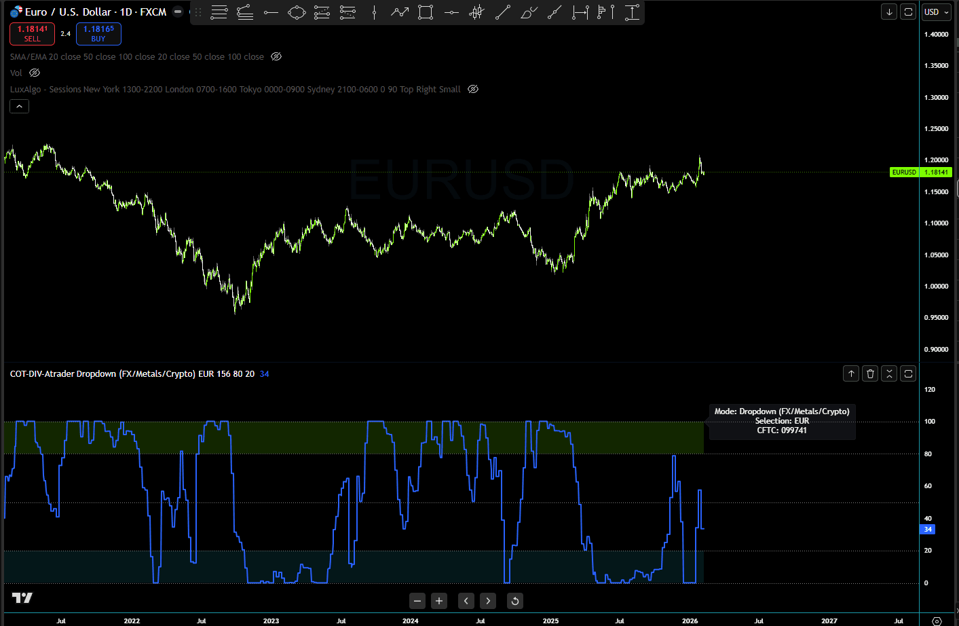Open the USD currency dropdown
The image size is (959, 626).
point(936,12)
